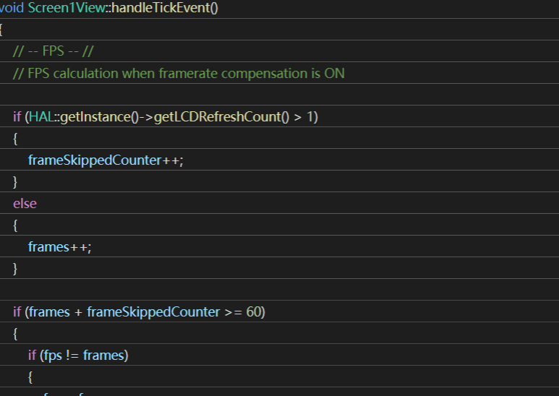Click the void keyword on first line
Screen dimensions: 559x396
(12, 8)
